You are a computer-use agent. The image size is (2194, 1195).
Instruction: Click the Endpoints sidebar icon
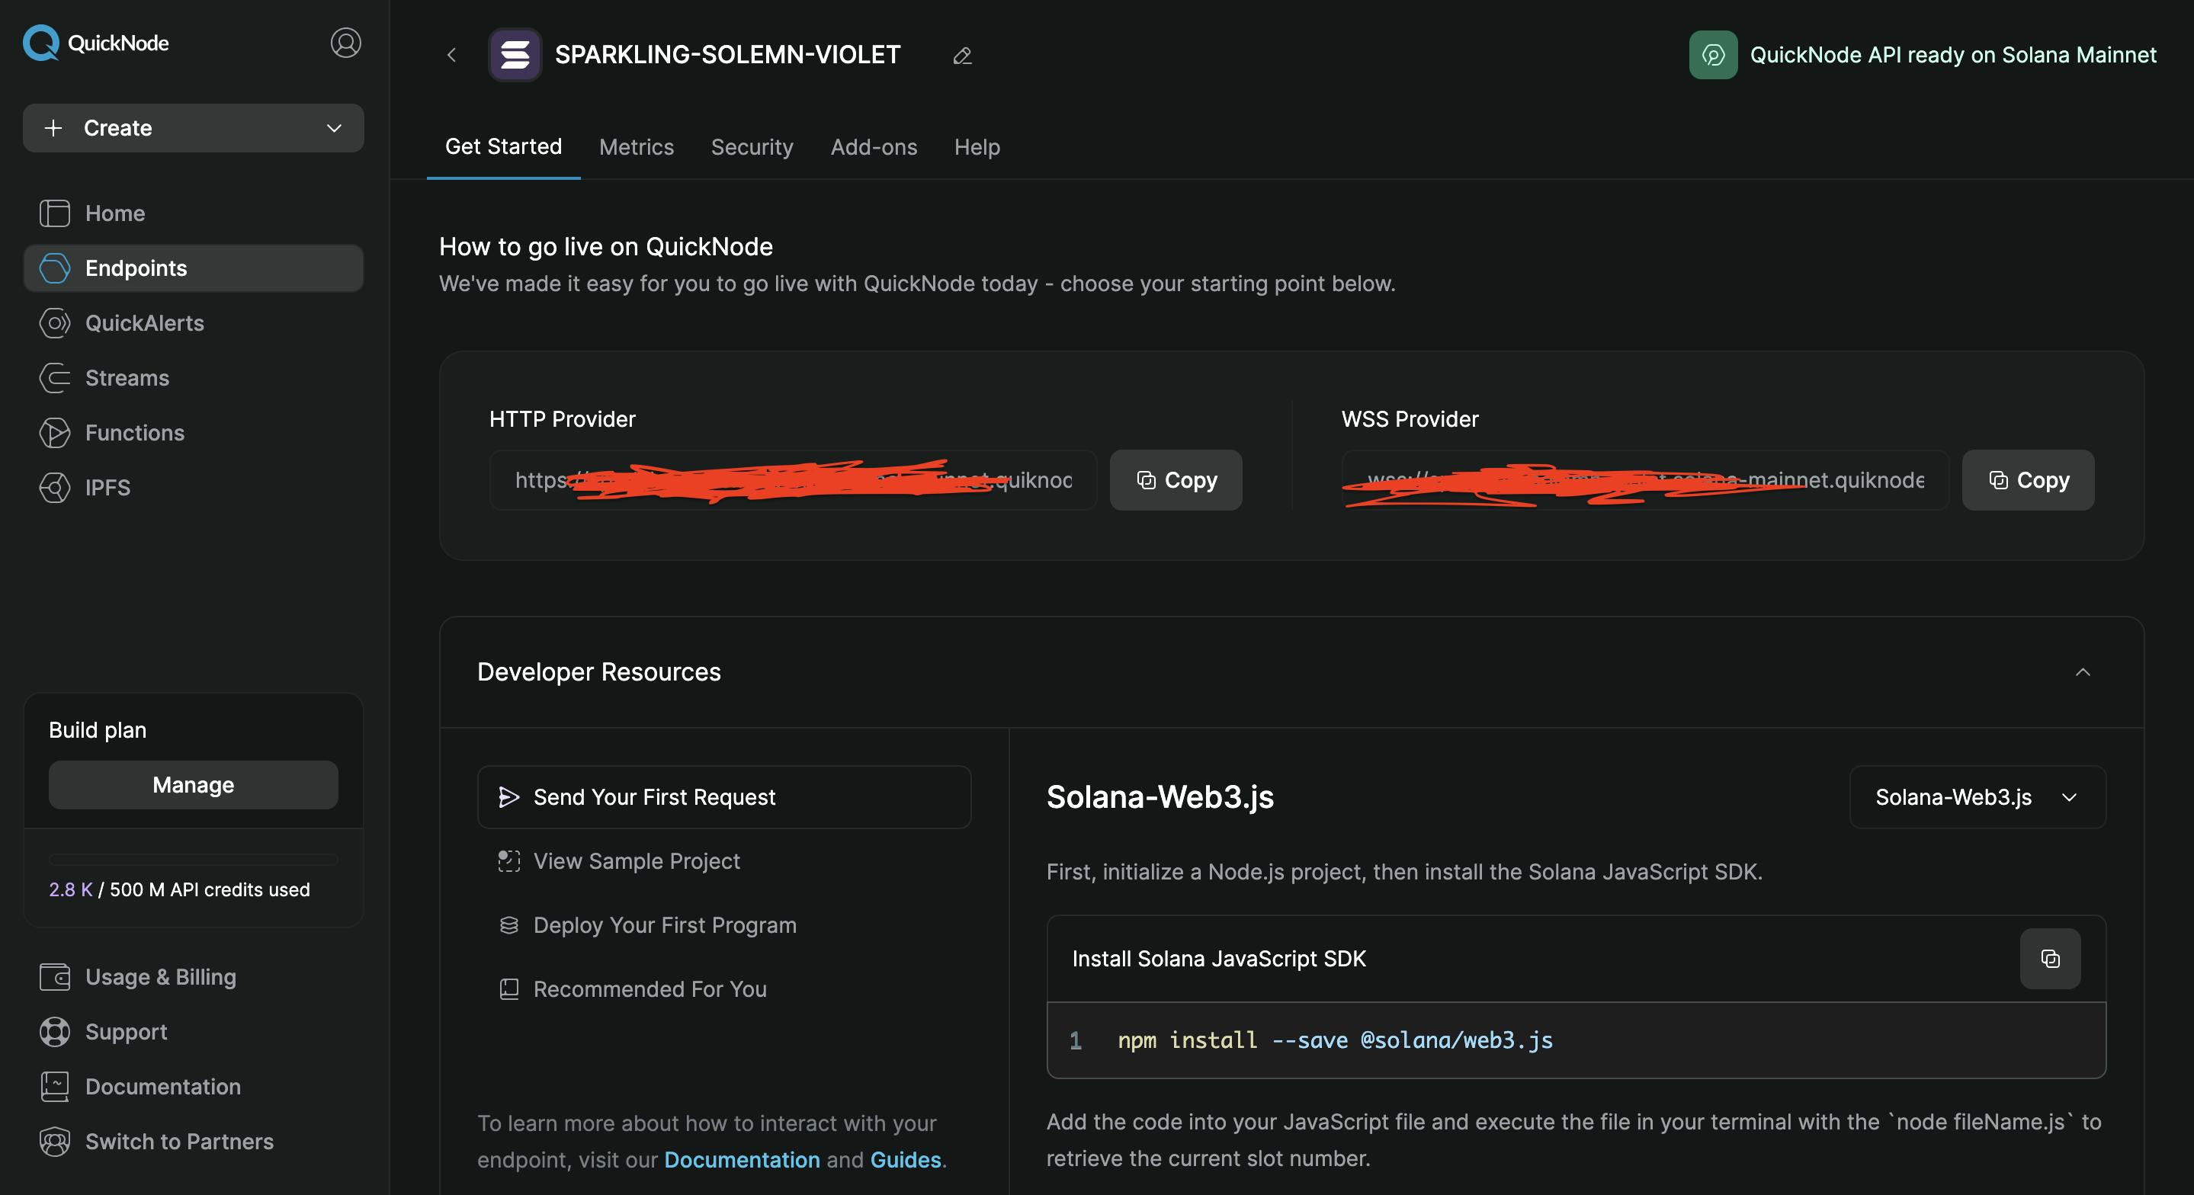point(55,268)
